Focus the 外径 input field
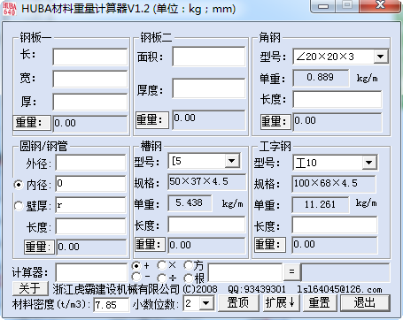The height and width of the screenshot is (320, 403). (x=91, y=163)
